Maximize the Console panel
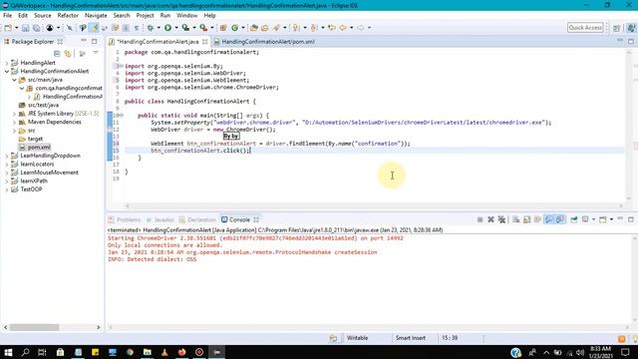 coord(631,219)
